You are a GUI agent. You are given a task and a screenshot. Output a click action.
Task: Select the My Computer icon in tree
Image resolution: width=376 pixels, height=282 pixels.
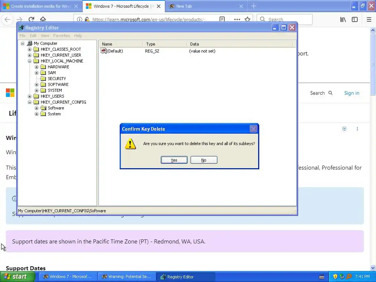(29, 43)
